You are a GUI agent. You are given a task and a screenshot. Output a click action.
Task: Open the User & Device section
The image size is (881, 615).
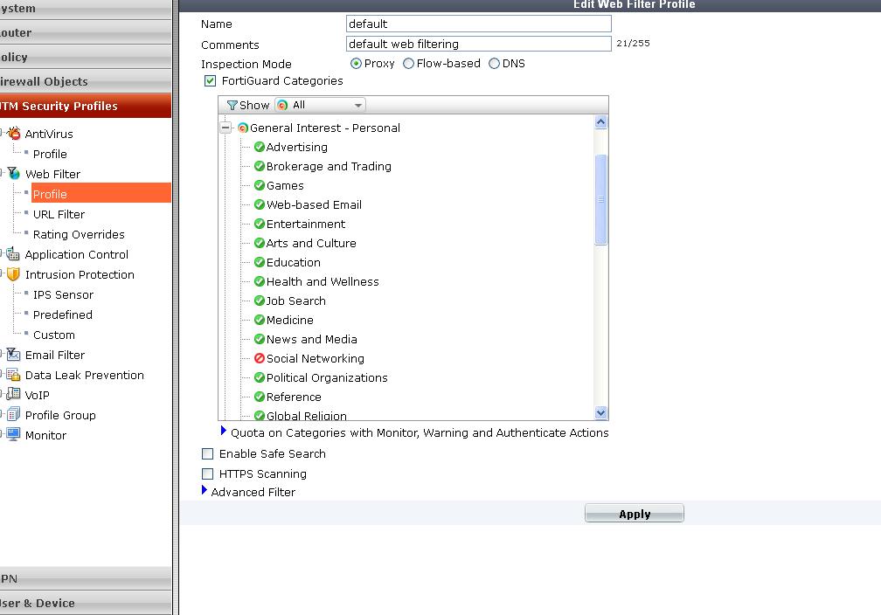[x=86, y=603]
